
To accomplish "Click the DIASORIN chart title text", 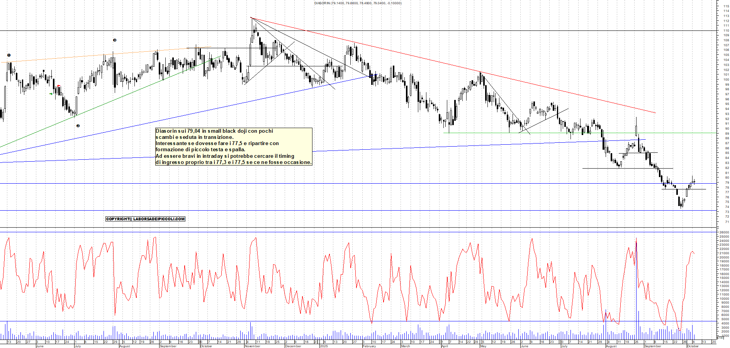I will [x=357, y=3].
